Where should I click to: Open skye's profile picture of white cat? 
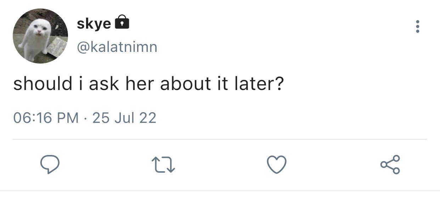(40, 36)
